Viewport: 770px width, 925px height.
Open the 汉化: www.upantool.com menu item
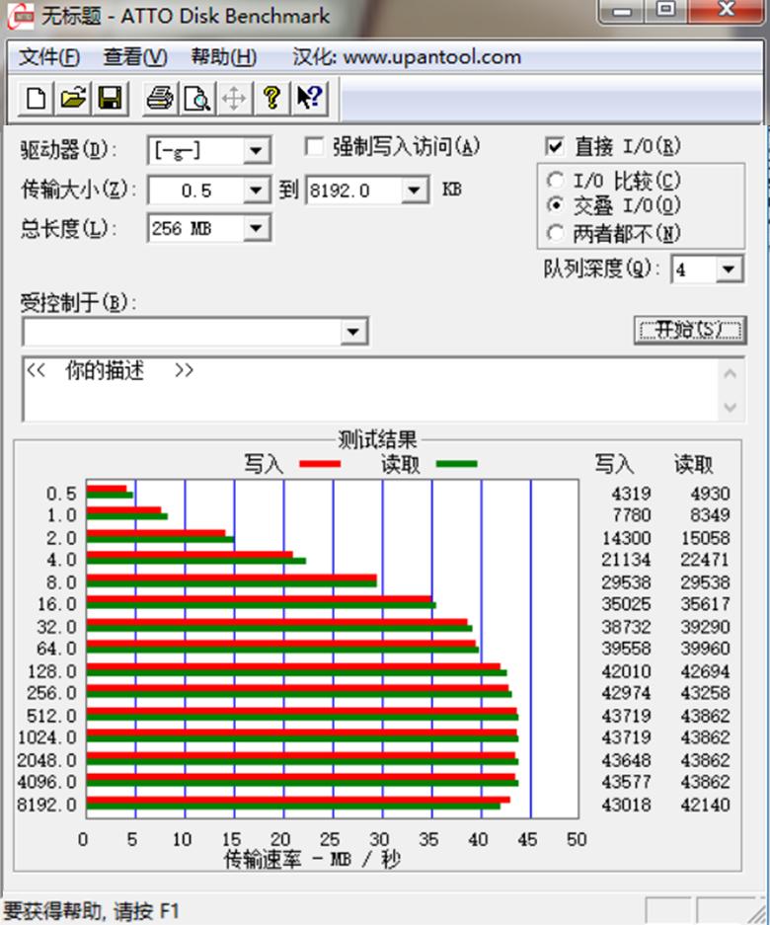[x=407, y=57]
